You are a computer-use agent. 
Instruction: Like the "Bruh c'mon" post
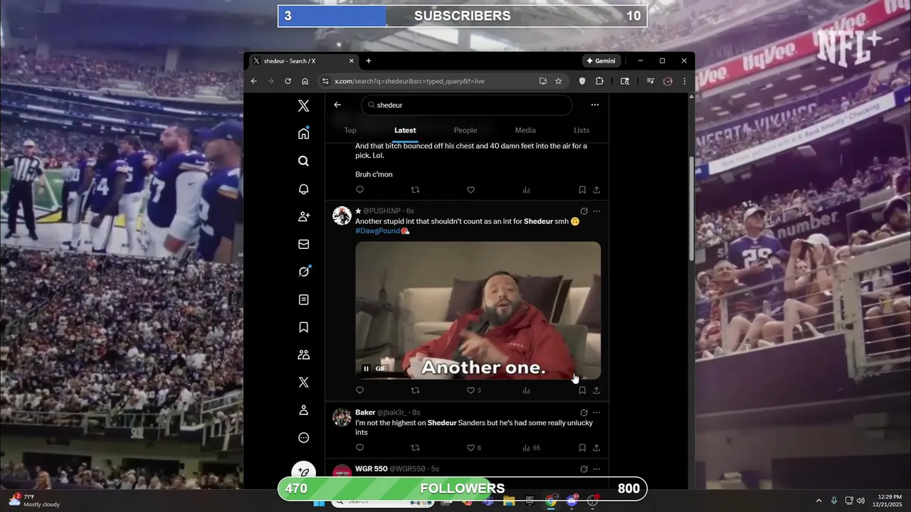click(x=470, y=190)
